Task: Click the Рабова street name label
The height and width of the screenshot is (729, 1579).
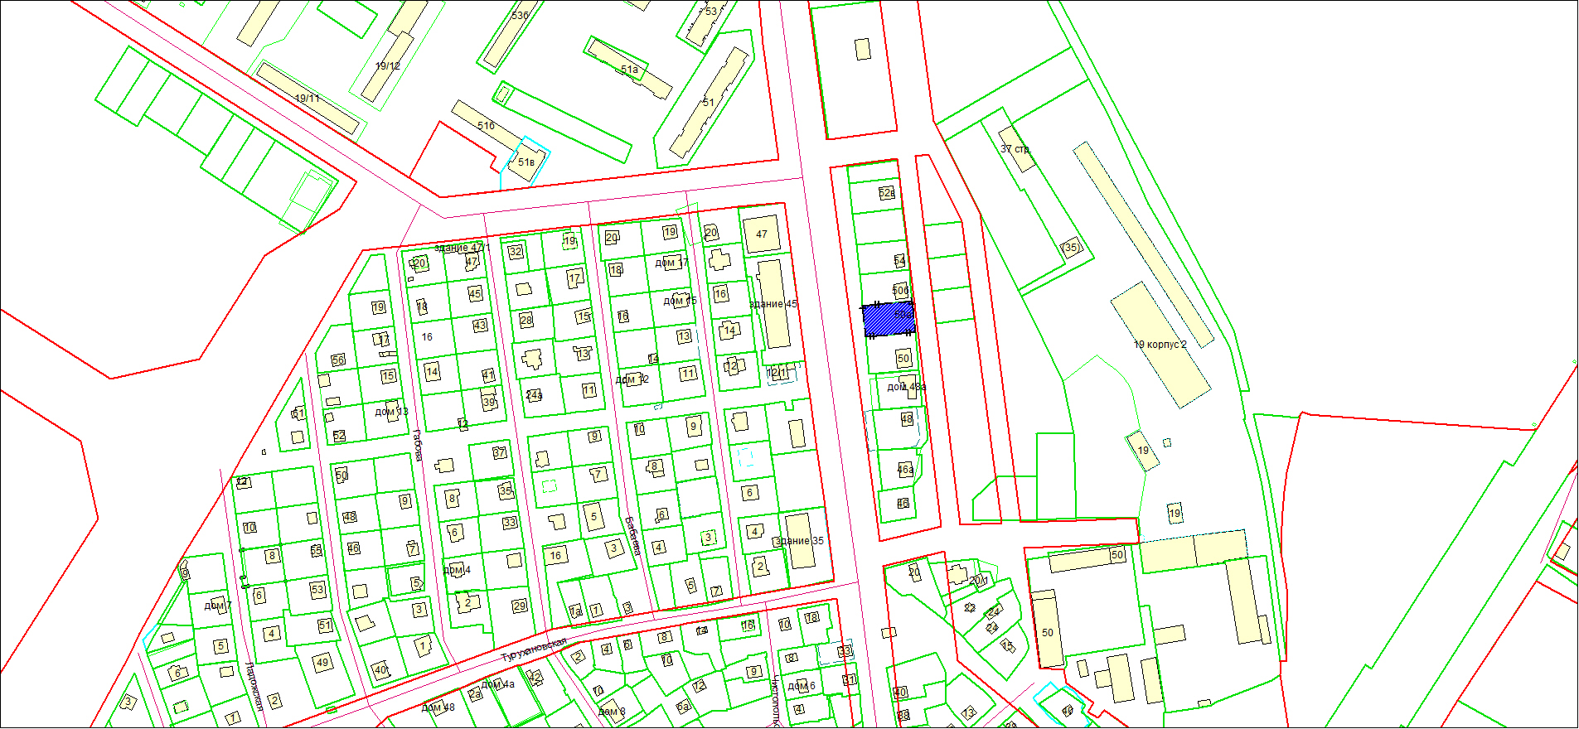Action: click(418, 445)
